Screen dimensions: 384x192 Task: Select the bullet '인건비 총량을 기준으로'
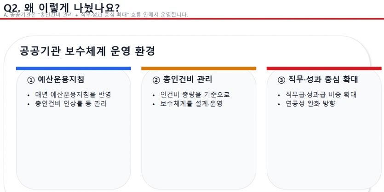[195, 95]
